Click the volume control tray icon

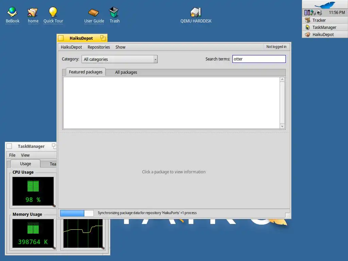pos(319,13)
